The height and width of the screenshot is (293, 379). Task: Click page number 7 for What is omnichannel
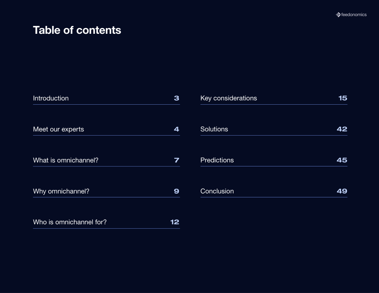point(176,160)
